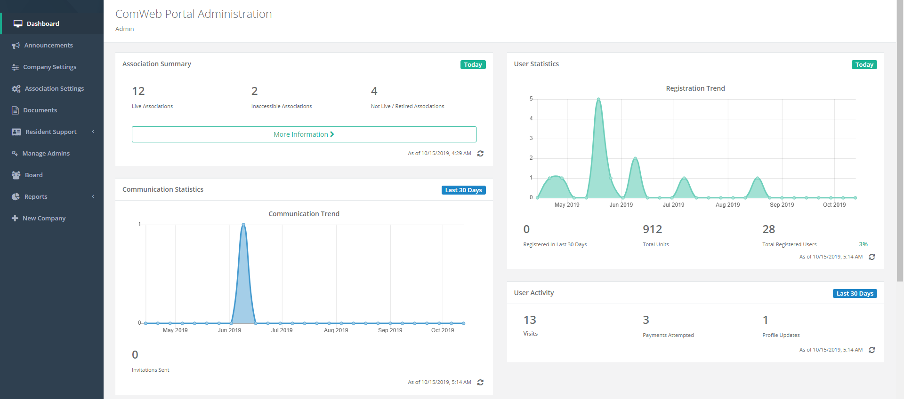Click the Association Settings gears icon
This screenshot has height=399, width=904.
(x=16, y=89)
